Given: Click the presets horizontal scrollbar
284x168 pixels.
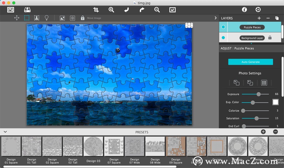Looking at the screenshot, I should click(x=90, y=167).
